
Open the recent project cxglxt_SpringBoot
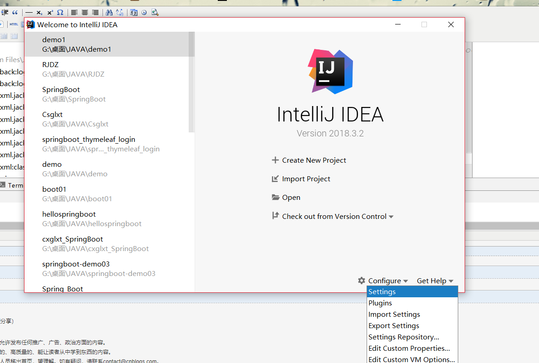107,243
